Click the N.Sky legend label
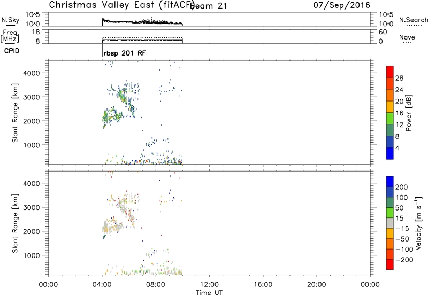Image resolution: width=428 pixels, height=296 pixels. pyautogui.click(x=10, y=20)
